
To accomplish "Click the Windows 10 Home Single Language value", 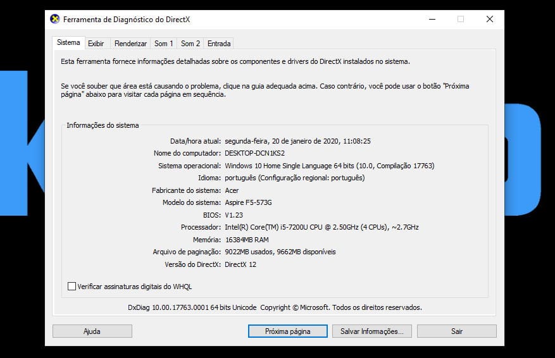I will (x=330, y=166).
